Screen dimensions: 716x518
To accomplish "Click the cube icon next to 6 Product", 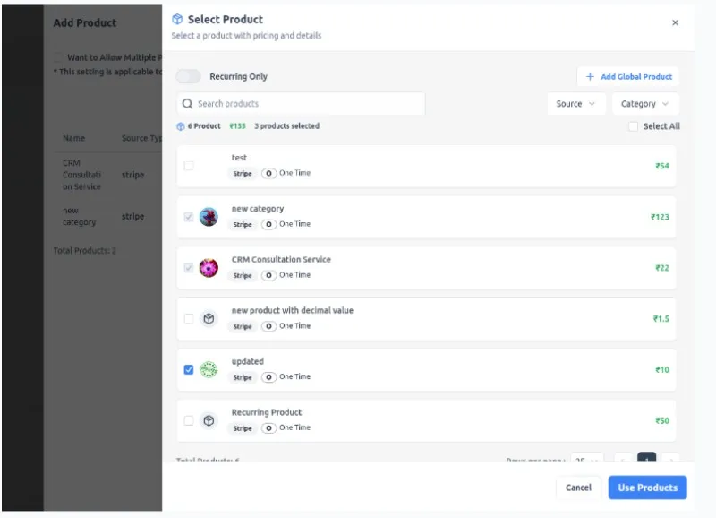I will tap(181, 126).
